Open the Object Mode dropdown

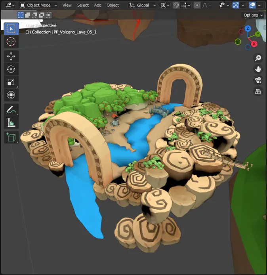coord(38,5)
